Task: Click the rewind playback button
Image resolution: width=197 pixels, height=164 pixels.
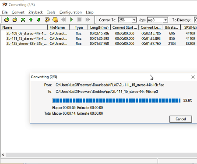Action: tap(63, 20)
